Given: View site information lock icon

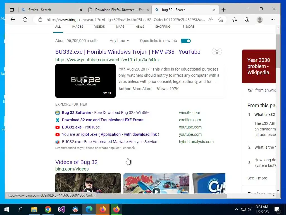Looking at the screenshot, I should click(40, 20).
